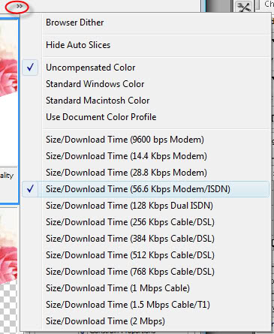Pick 28.8 Kbps Modem download time

pyautogui.click(x=146, y=173)
